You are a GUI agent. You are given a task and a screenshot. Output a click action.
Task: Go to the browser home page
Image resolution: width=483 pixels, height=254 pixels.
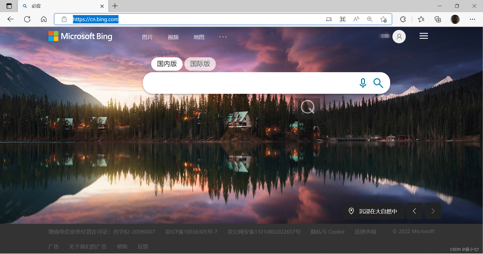pos(44,19)
